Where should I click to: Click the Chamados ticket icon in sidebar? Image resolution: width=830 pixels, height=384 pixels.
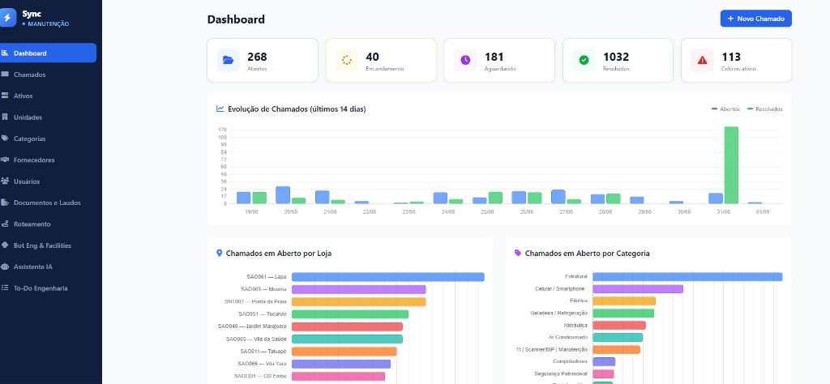tap(5, 75)
